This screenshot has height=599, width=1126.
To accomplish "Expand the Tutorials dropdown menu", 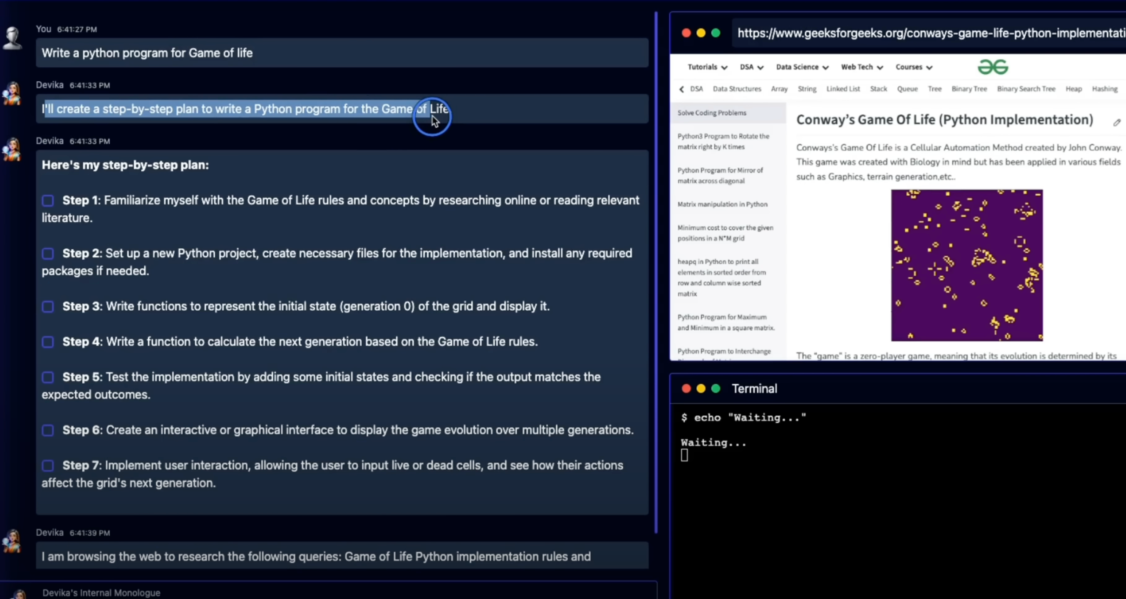I will point(707,67).
